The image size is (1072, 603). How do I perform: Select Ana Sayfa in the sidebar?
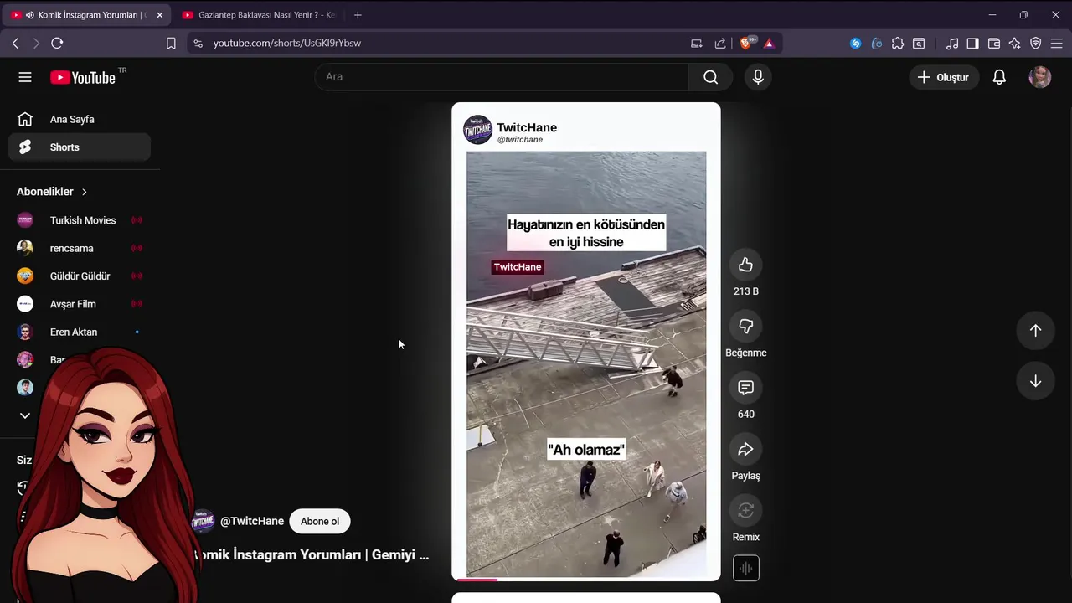click(80, 119)
